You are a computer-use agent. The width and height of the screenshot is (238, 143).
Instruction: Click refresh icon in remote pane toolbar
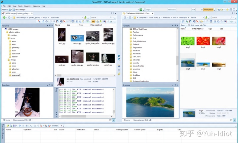click(x=43, y=21)
